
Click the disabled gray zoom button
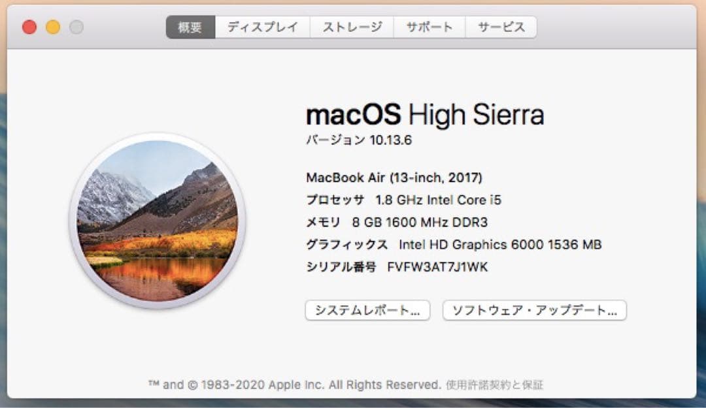tap(76, 27)
